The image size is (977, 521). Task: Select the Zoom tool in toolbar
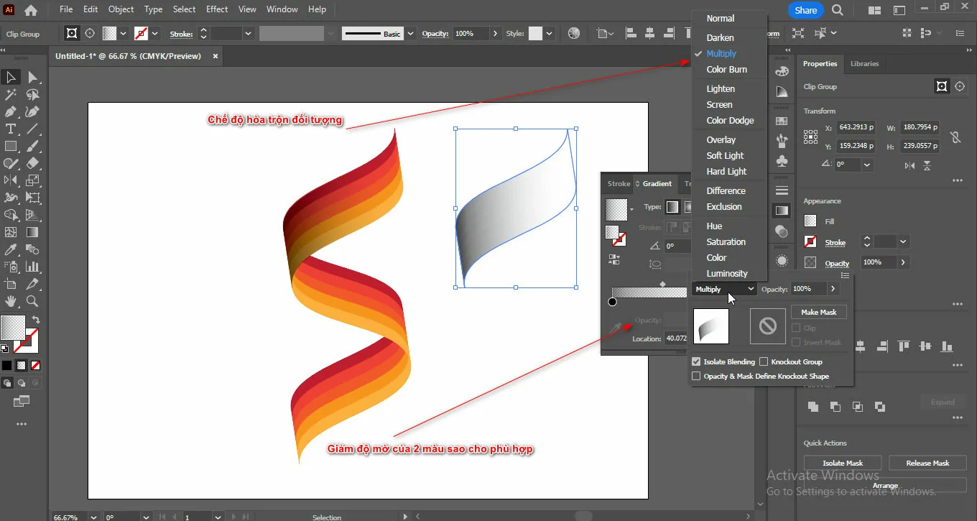click(x=32, y=302)
